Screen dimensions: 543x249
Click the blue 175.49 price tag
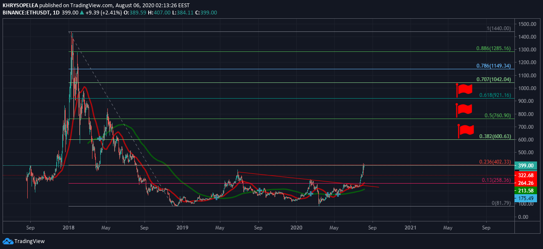(526, 198)
